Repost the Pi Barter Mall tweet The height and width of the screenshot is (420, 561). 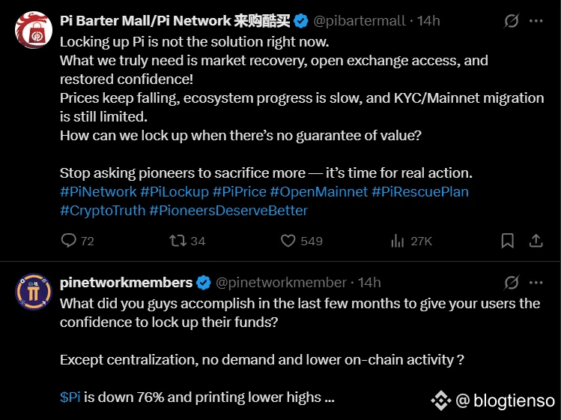click(178, 241)
